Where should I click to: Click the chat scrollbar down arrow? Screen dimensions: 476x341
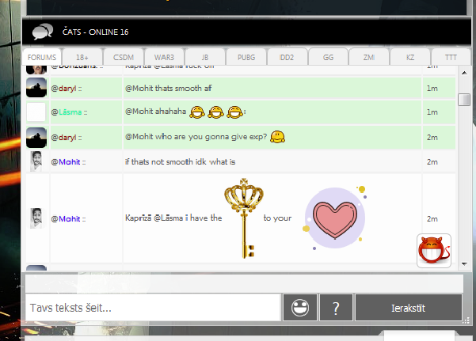[464, 264]
